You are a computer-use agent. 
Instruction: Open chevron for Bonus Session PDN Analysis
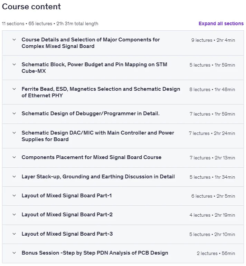(x=14, y=253)
